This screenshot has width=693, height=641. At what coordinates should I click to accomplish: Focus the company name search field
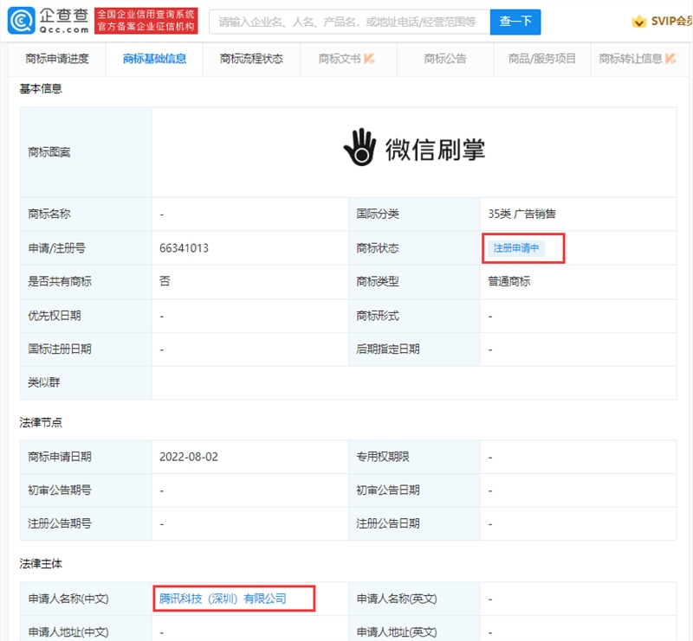346,22
